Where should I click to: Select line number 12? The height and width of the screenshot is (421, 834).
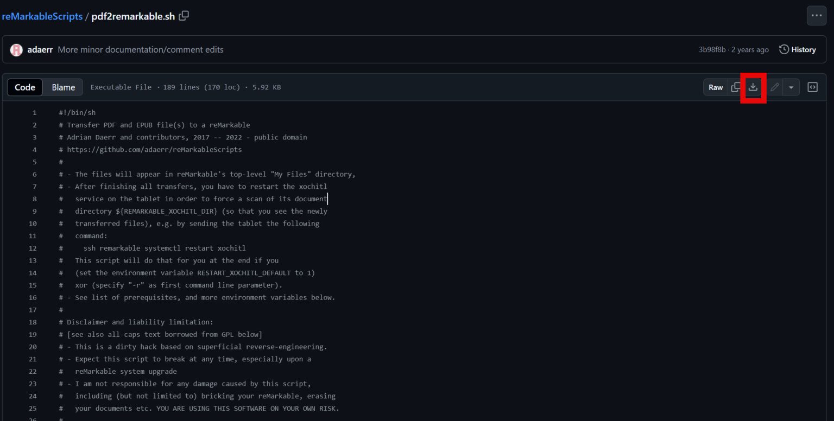pos(33,248)
